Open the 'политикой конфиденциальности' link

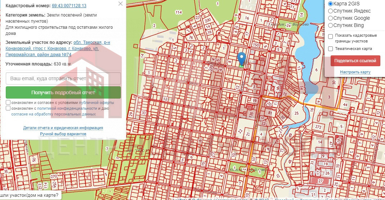[x=67, y=109]
